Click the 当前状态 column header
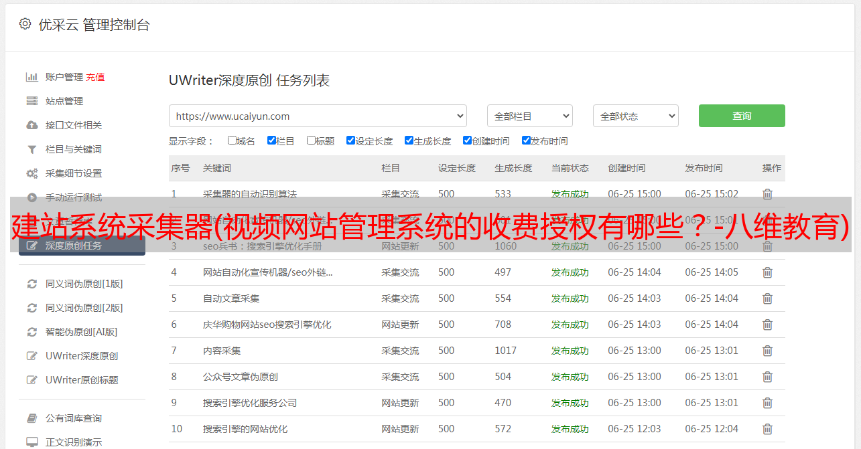 point(570,168)
